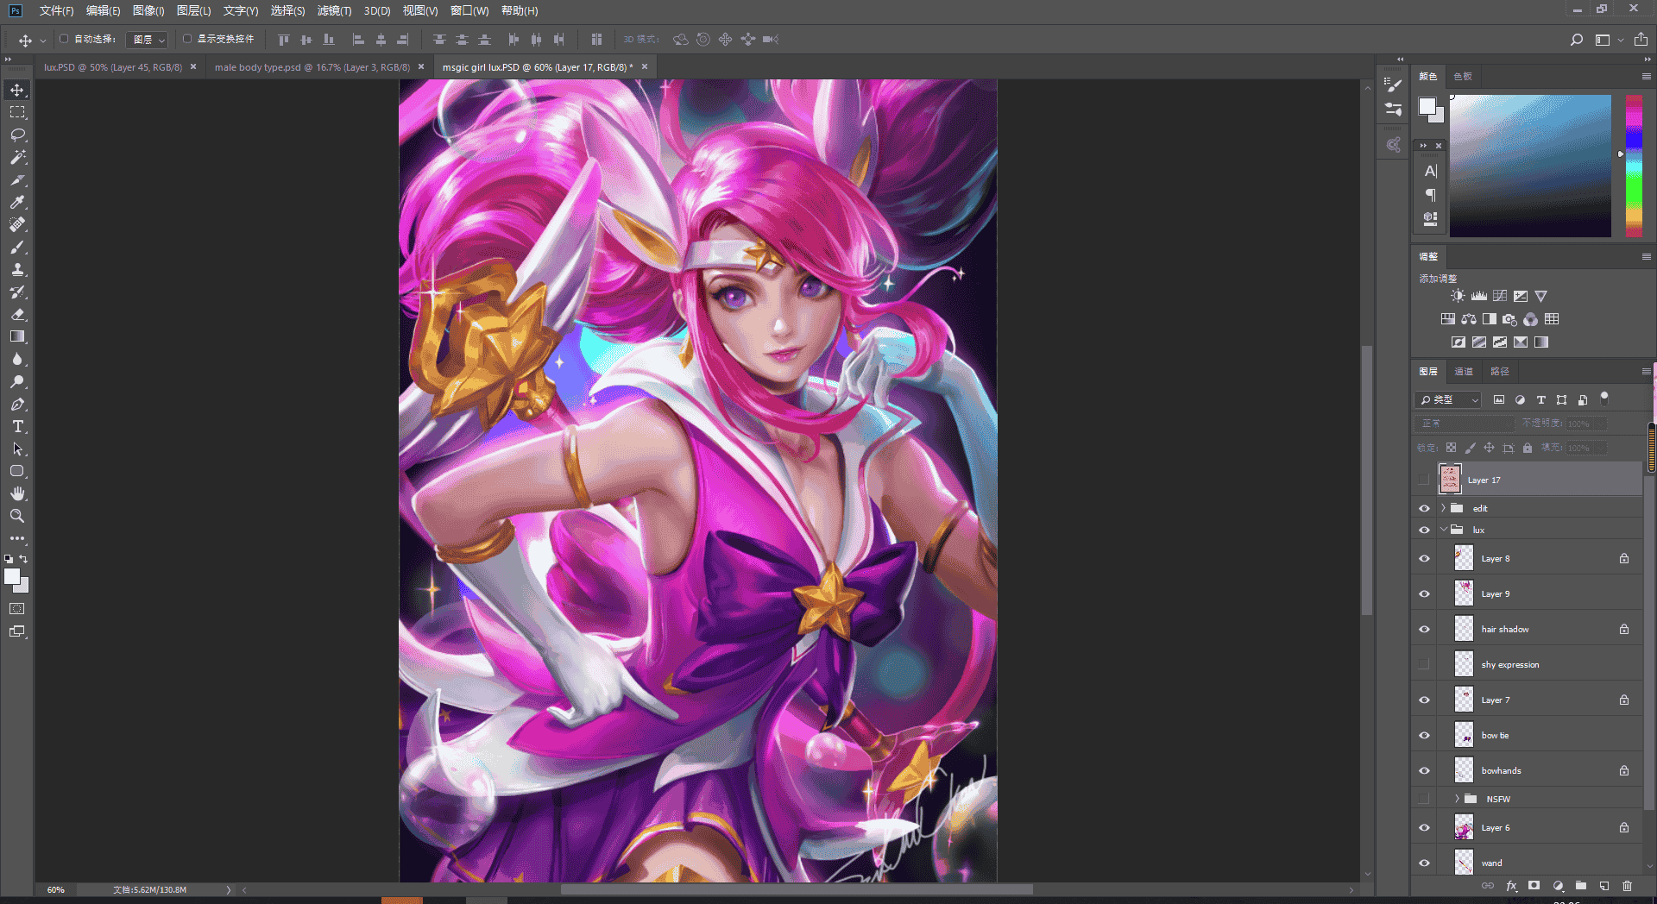The image size is (1657, 904).
Task: Open the 图像(I) menu
Action: pyautogui.click(x=148, y=11)
